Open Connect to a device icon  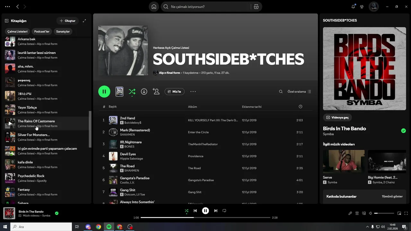coord(364,213)
